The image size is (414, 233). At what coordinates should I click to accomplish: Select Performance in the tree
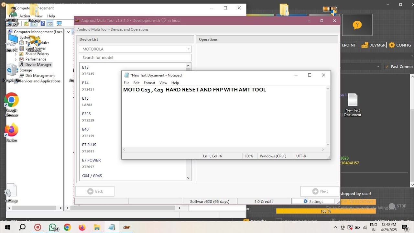36,59
